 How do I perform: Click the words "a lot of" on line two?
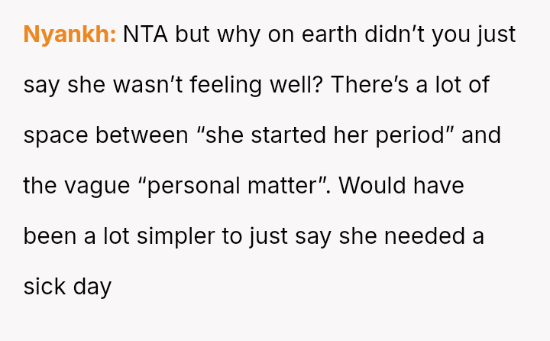(x=458, y=85)
